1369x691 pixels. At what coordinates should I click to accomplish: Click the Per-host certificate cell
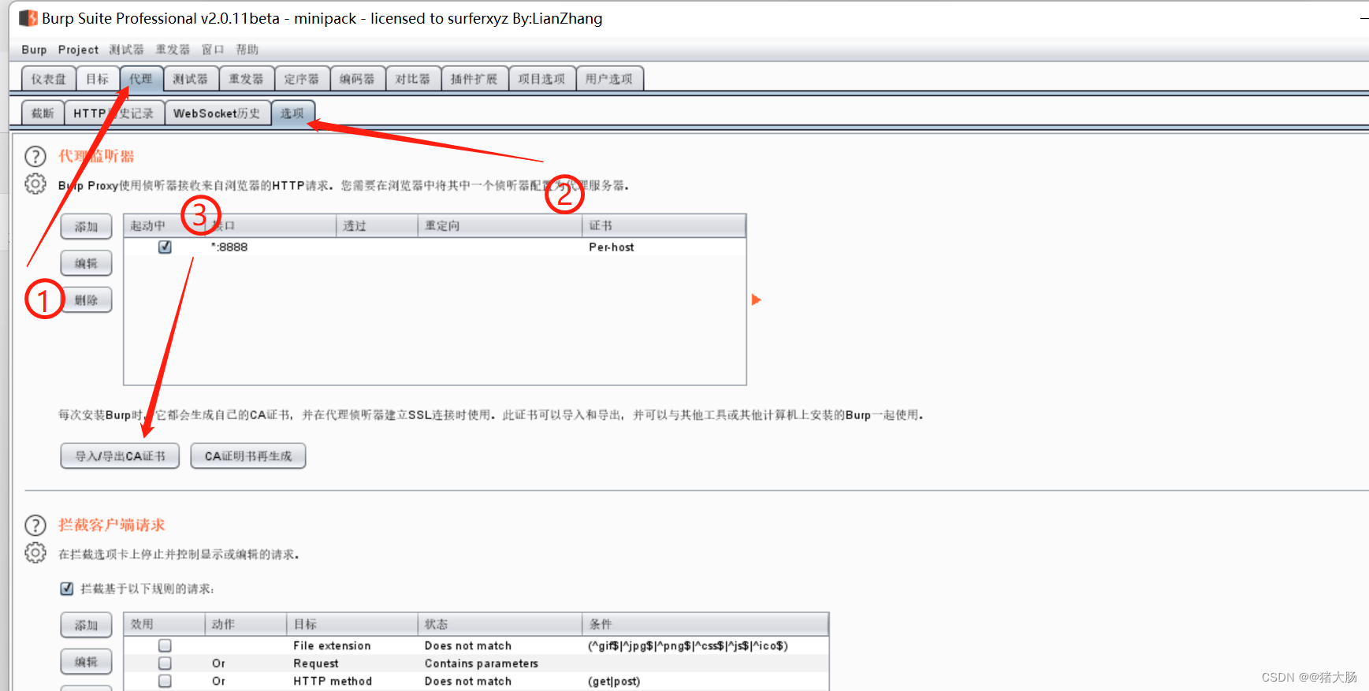click(612, 247)
